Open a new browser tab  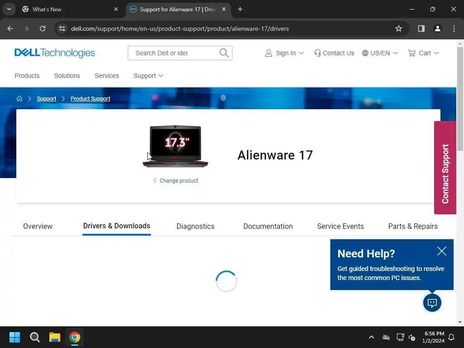click(x=240, y=9)
